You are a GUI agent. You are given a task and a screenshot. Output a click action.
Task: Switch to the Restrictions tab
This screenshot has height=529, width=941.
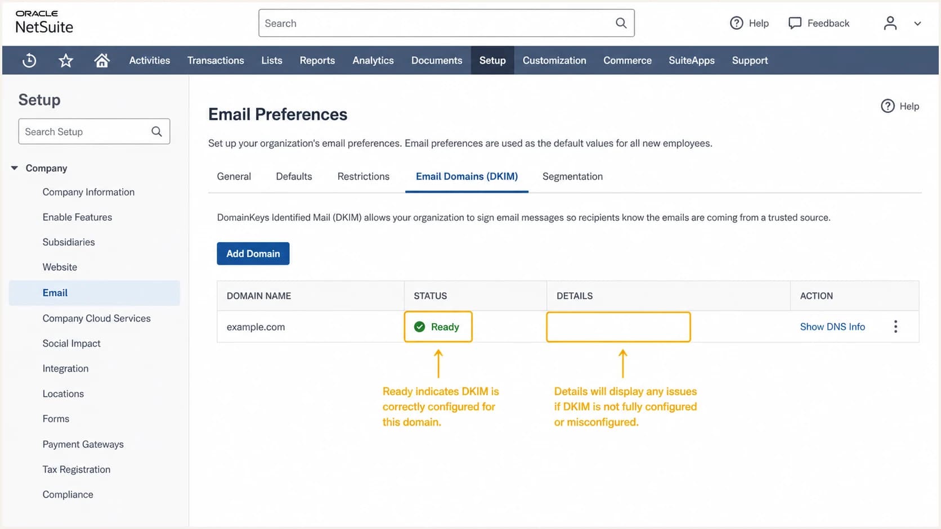(364, 177)
